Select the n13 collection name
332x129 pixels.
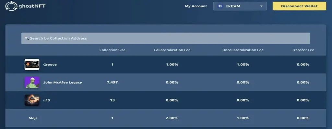pyautogui.click(x=47, y=100)
